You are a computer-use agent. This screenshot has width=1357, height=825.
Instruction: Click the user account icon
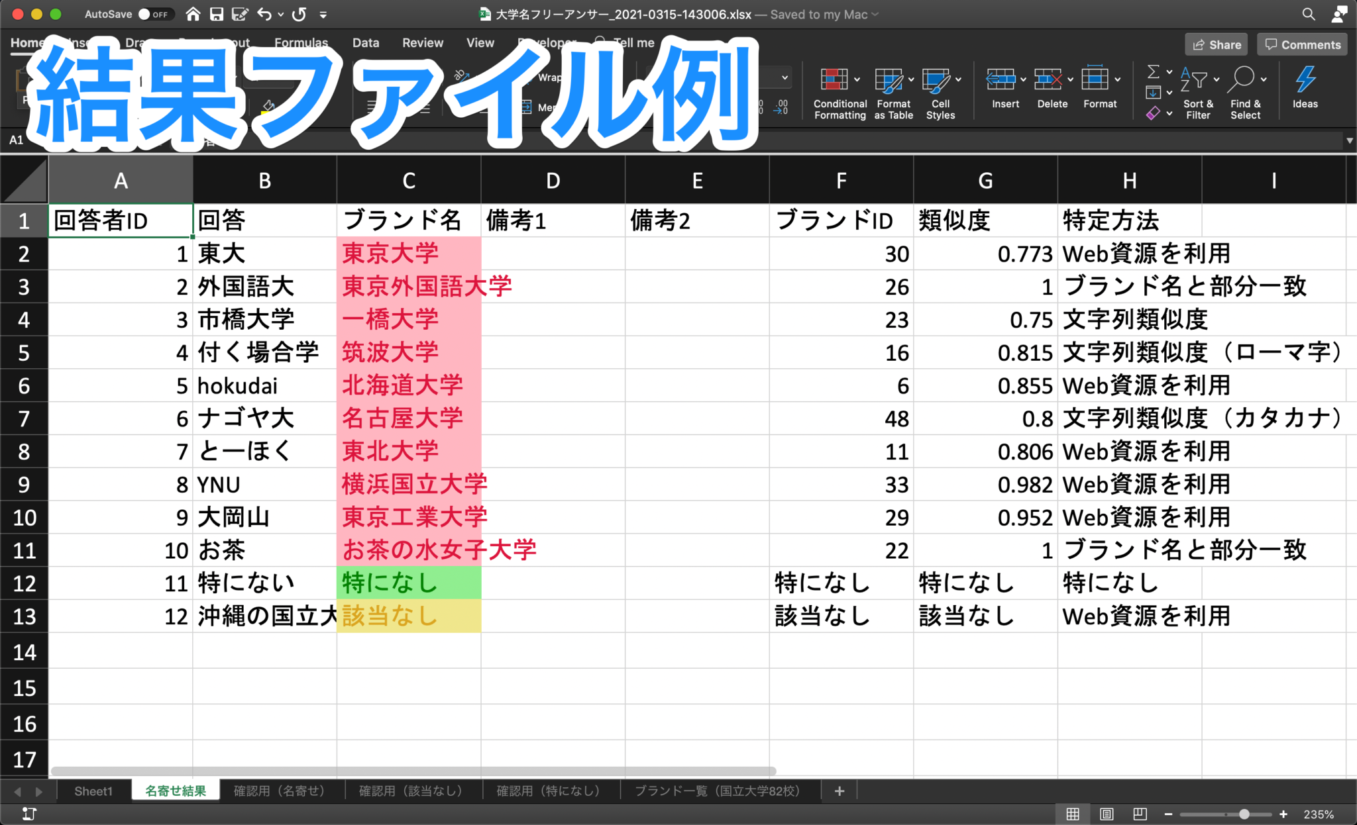[1339, 14]
